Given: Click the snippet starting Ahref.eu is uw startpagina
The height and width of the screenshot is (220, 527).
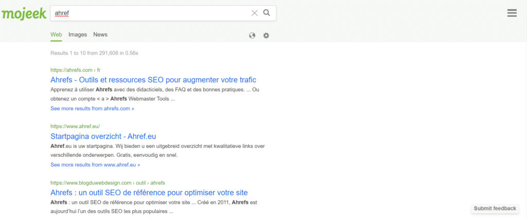Looking at the screenshot, I should pos(157,151).
